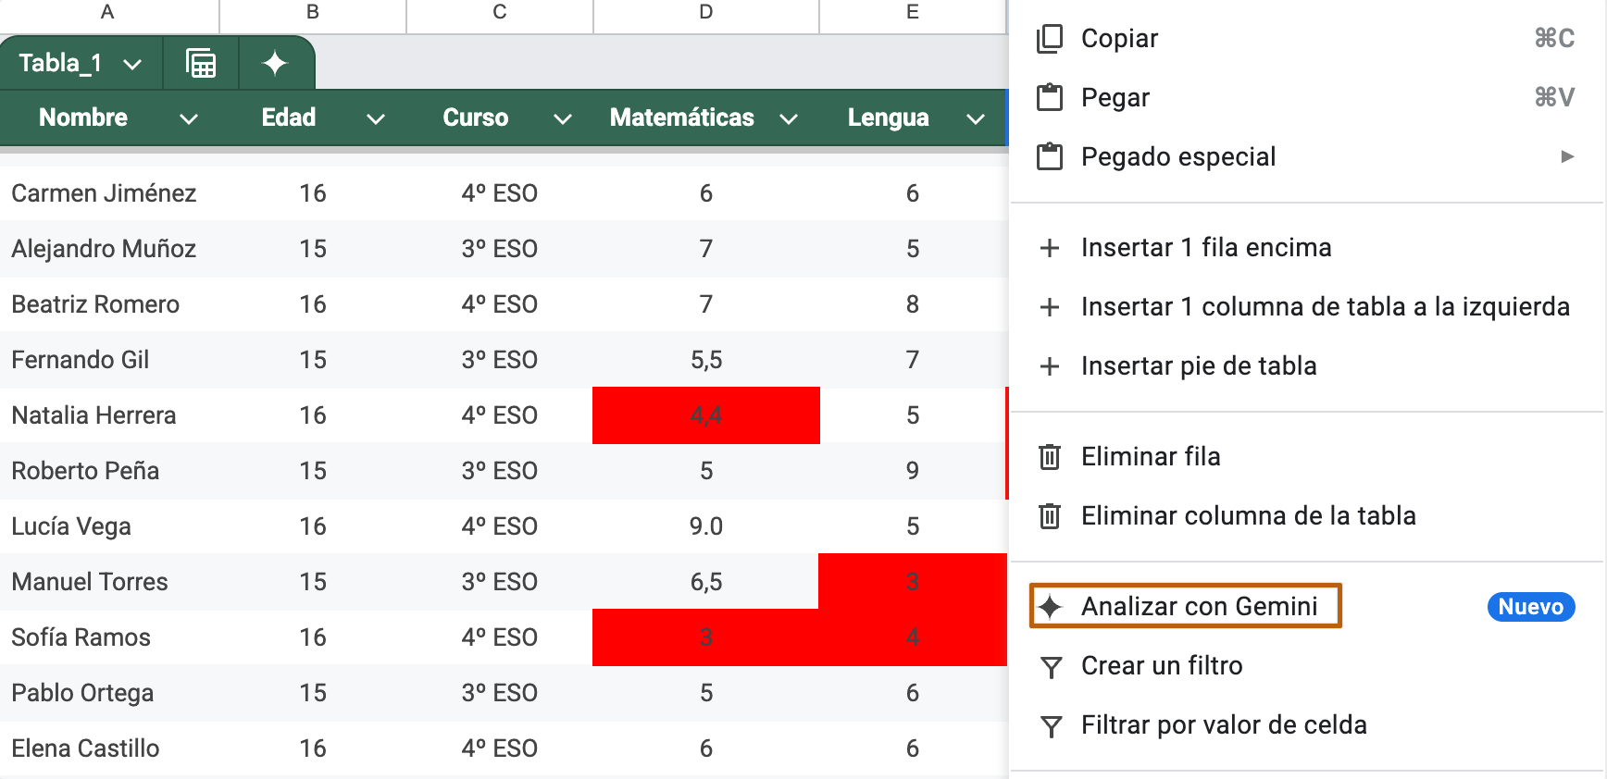Expand the Pegado especial submenu arrow
Image resolution: width=1607 pixels, height=779 pixels.
point(1567,156)
